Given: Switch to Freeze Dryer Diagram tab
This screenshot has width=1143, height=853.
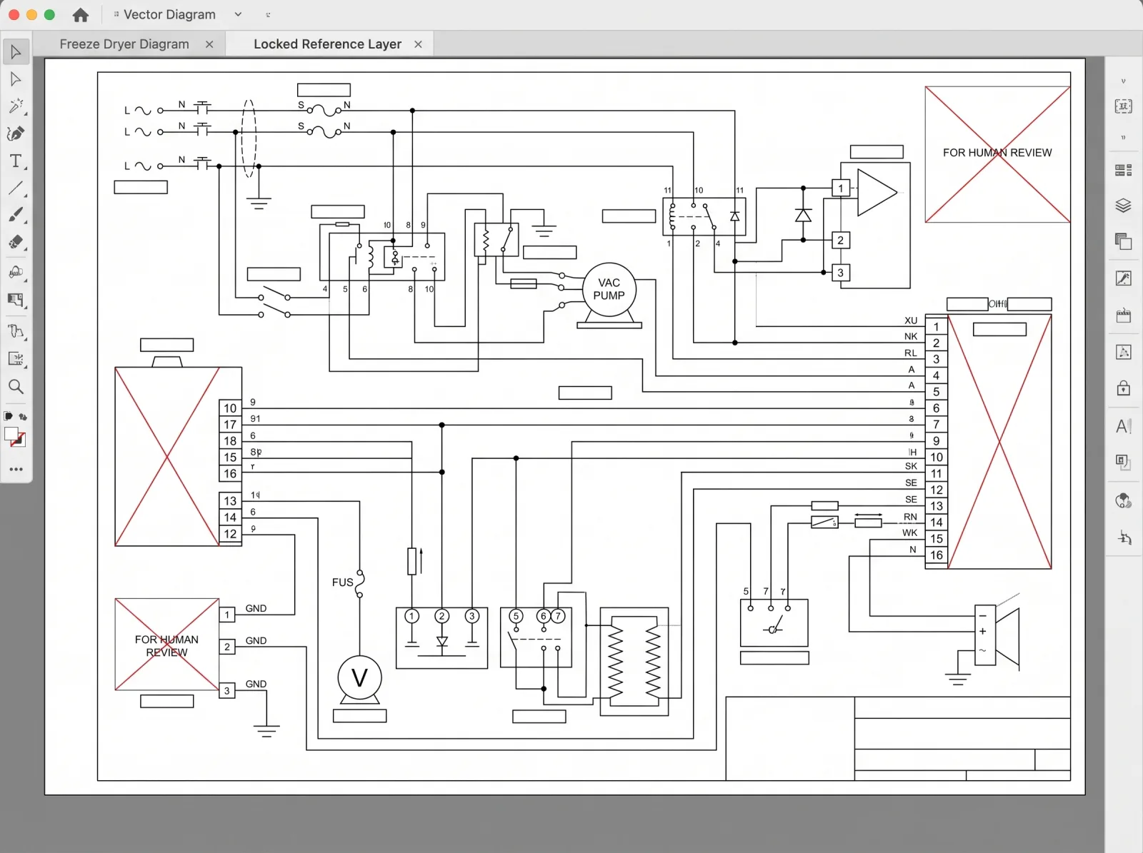Looking at the screenshot, I should pos(124,44).
